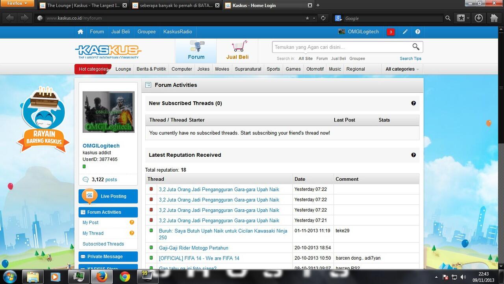The image size is (504, 284).
Task: Open help question mark in blue top bar
Action: click(417, 32)
